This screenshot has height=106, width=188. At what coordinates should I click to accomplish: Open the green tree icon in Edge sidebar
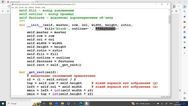pos(184,48)
